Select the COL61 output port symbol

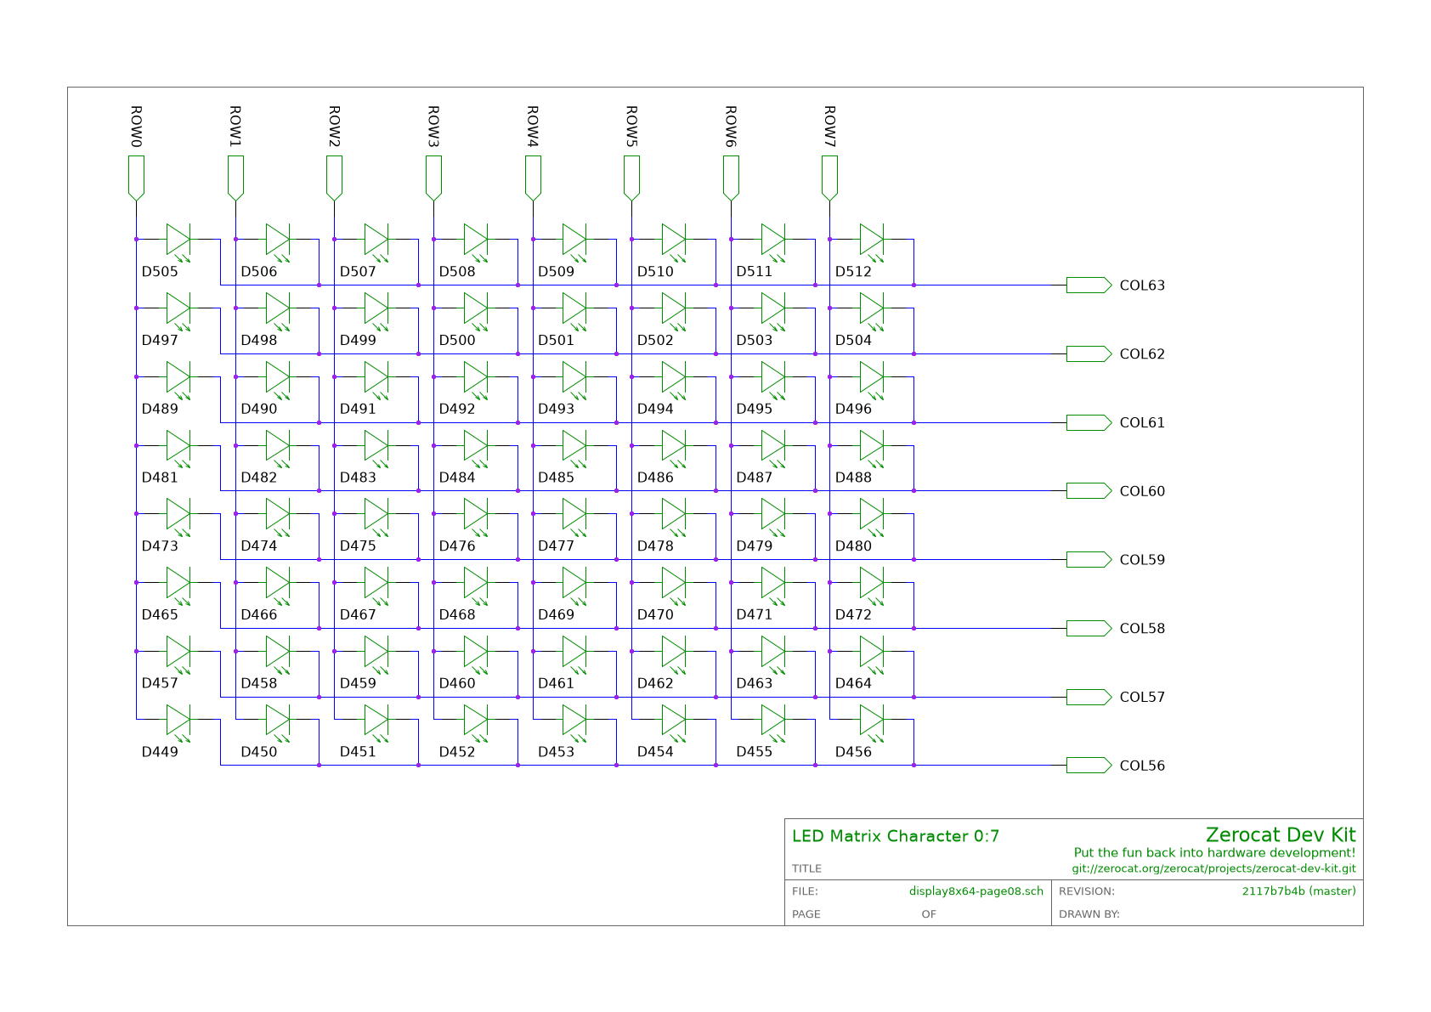tap(1089, 422)
